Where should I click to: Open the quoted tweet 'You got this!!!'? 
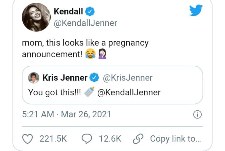click(x=112, y=85)
